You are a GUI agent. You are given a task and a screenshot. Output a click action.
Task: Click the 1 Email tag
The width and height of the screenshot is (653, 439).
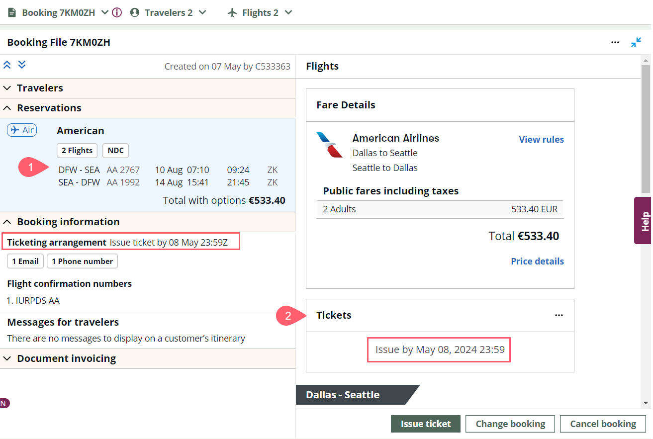point(25,262)
